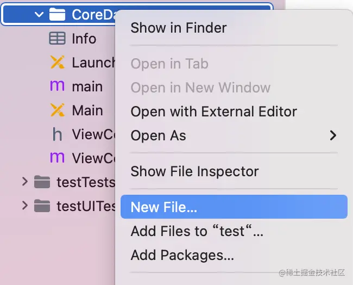
Task: Click the Main storyboard icon
Action: click(57, 110)
